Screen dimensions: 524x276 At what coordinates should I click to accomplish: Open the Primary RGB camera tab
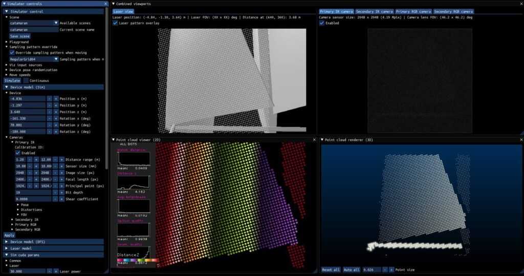(x=413, y=11)
